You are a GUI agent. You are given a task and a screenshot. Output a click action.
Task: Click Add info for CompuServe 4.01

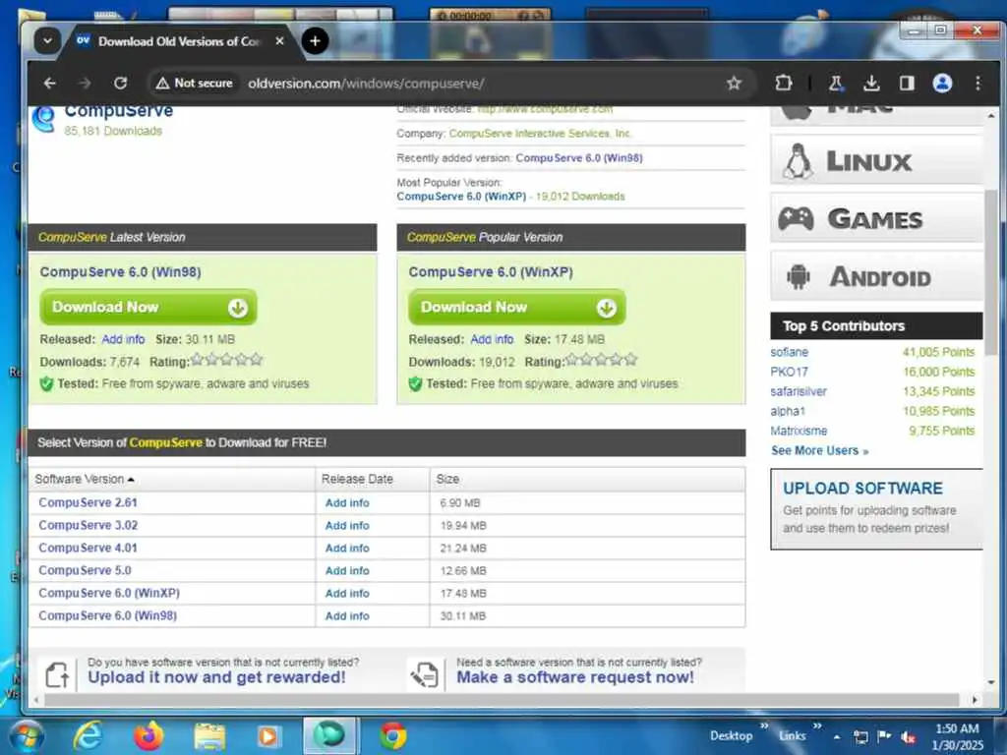[347, 548]
